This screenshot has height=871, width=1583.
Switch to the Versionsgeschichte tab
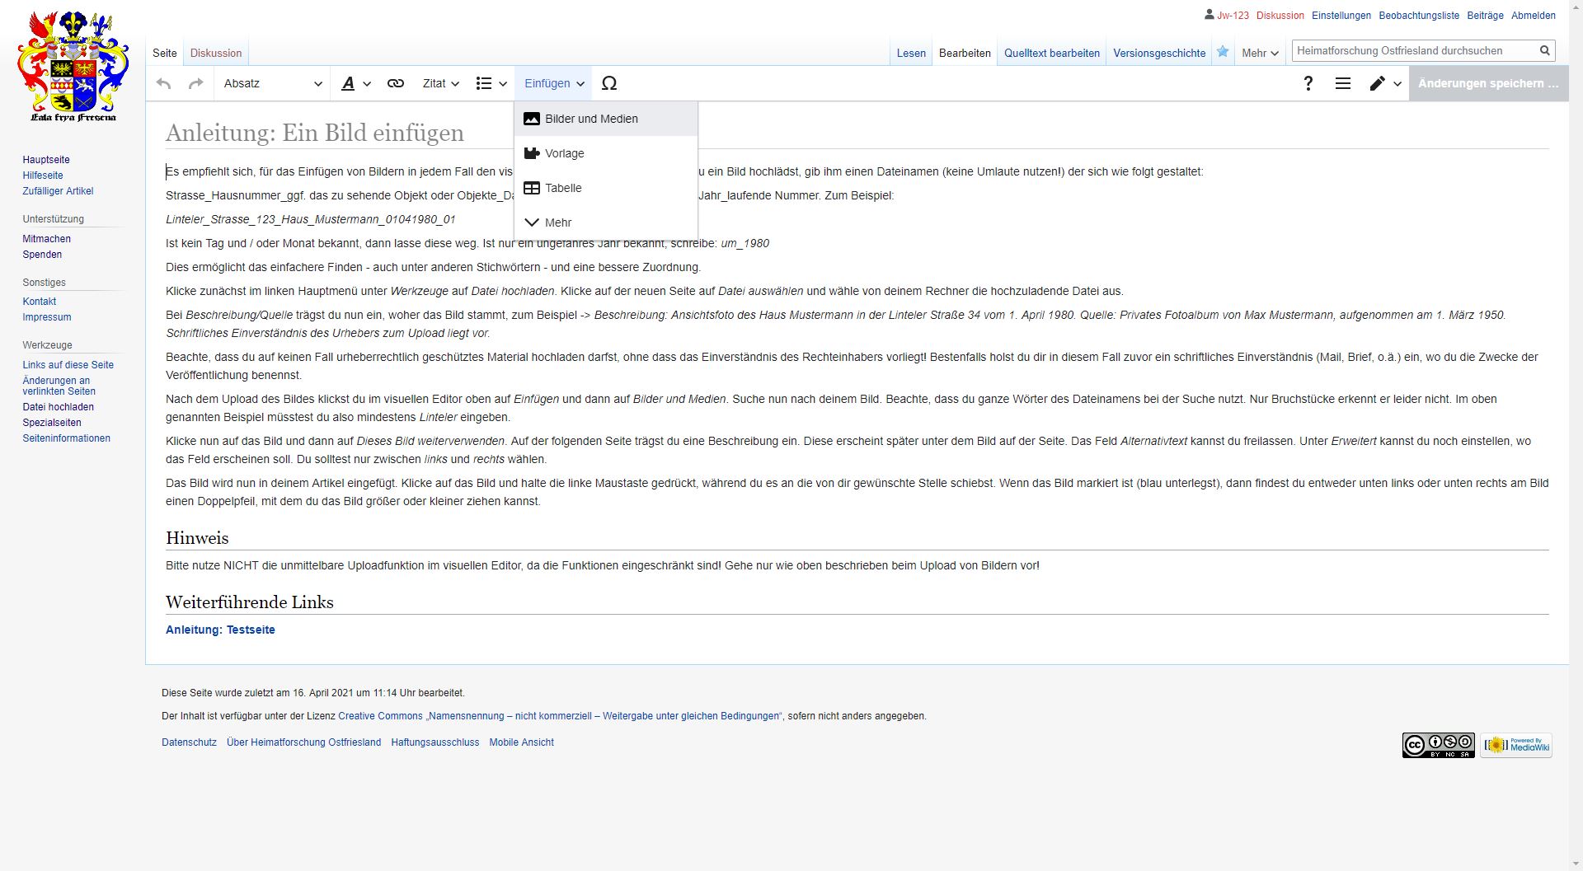point(1159,53)
